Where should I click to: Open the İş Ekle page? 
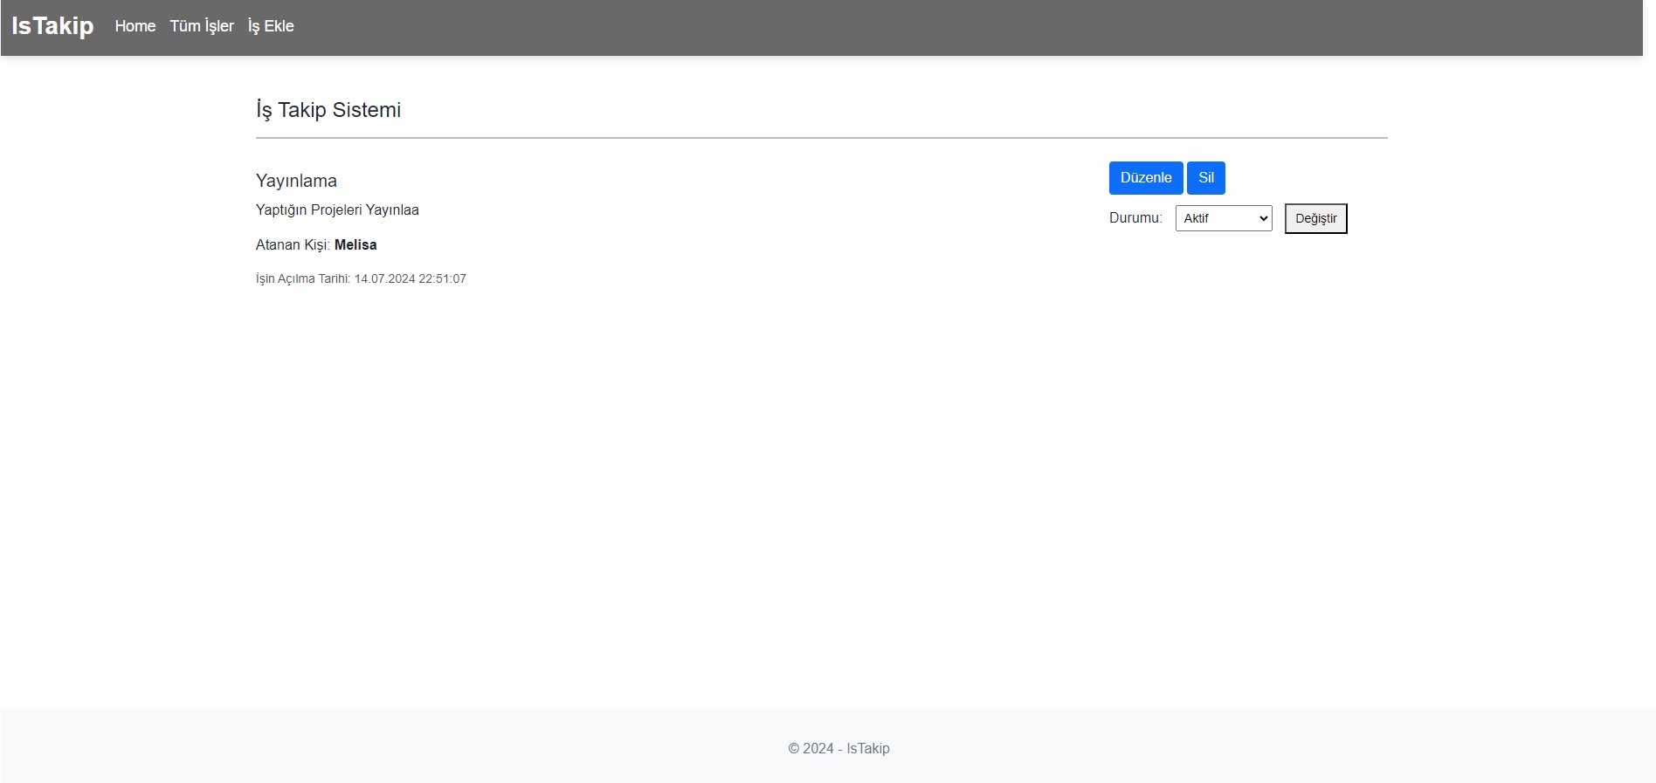tap(271, 26)
